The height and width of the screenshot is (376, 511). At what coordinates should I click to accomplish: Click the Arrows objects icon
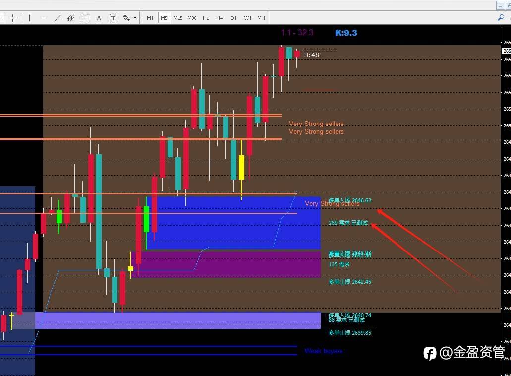(x=126, y=18)
